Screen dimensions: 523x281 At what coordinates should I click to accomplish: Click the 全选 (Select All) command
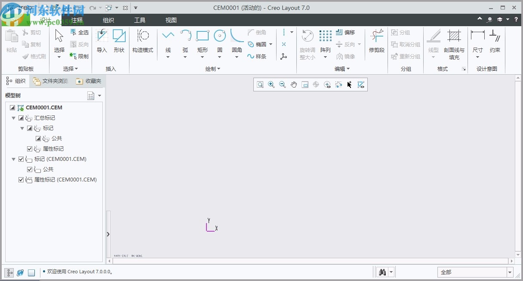(80, 32)
